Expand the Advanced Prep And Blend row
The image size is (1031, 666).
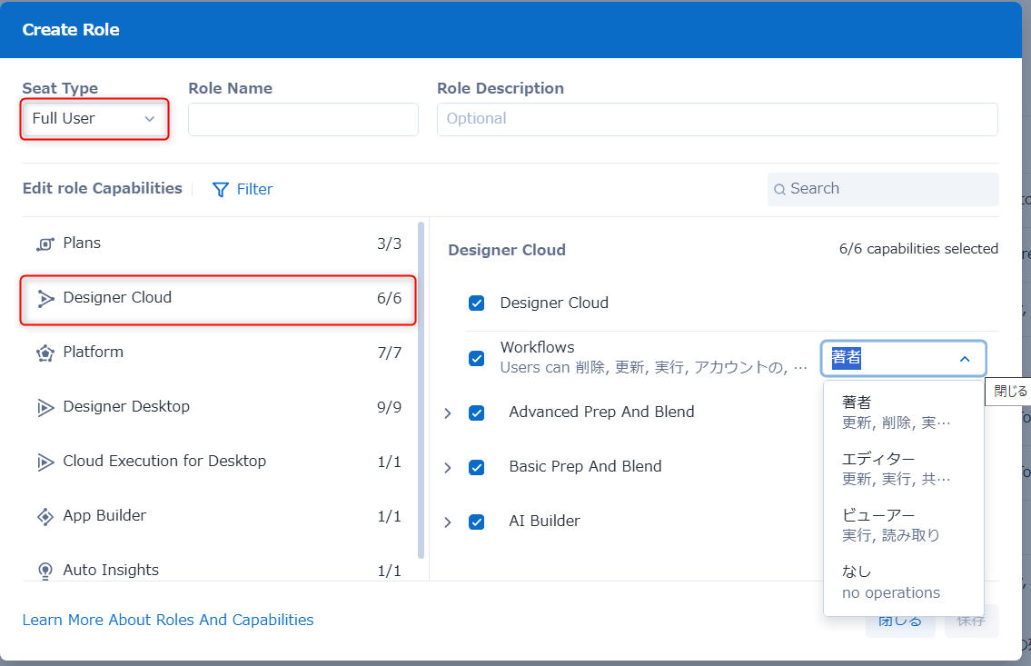(x=448, y=413)
